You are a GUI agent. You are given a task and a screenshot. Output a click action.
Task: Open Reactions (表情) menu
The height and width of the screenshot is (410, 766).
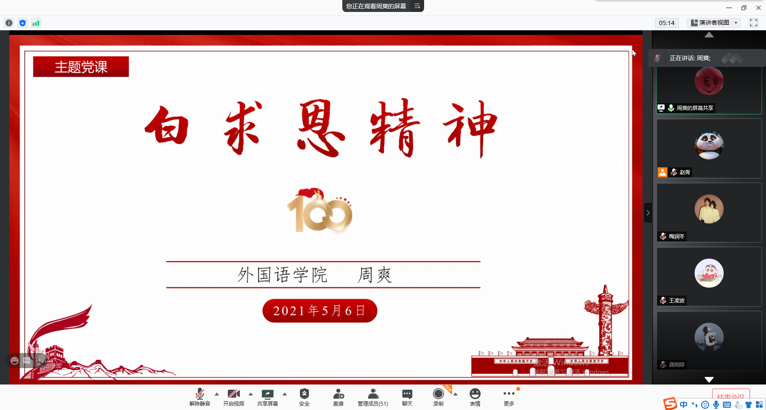click(475, 397)
